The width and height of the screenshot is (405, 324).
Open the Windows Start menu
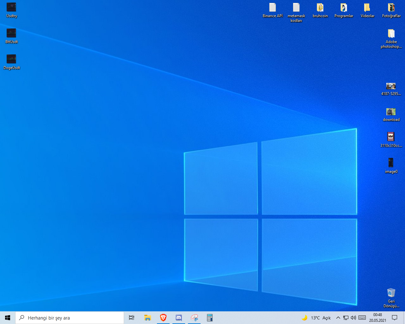(x=8, y=318)
